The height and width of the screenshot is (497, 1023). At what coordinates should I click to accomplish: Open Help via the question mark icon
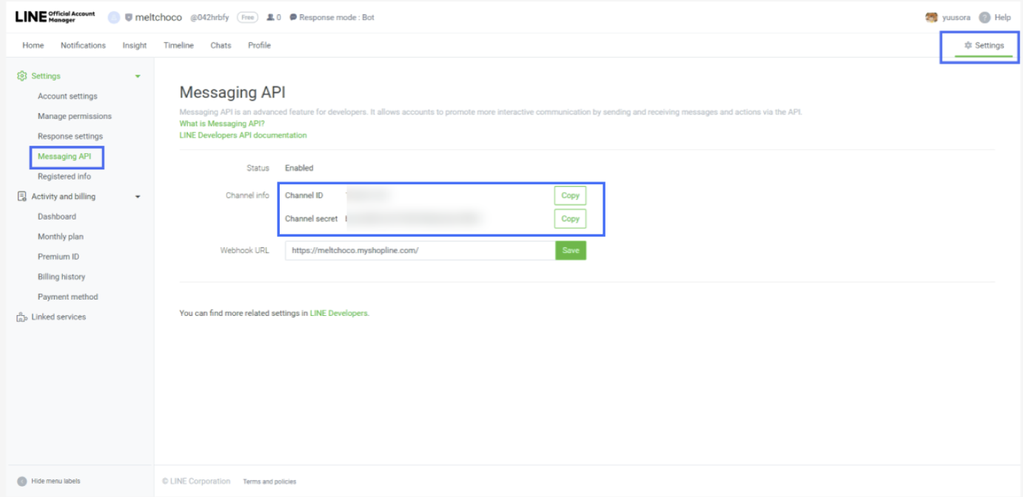pyautogui.click(x=985, y=18)
